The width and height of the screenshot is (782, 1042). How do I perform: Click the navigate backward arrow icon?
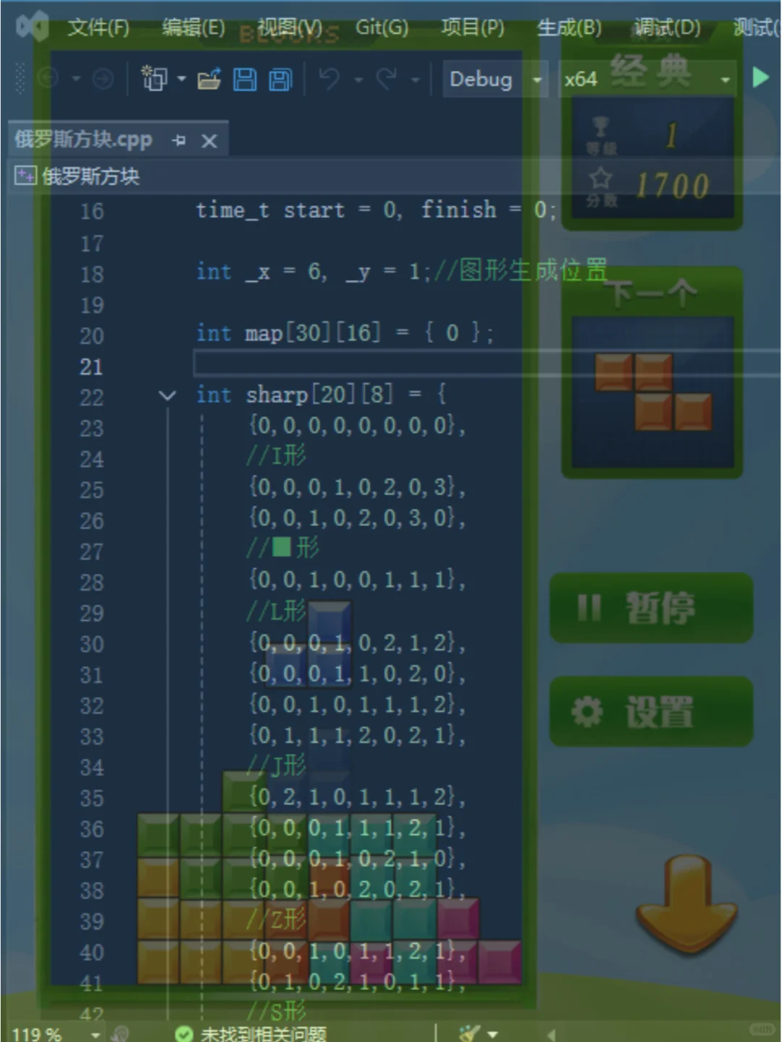click(x=48, y=78)
